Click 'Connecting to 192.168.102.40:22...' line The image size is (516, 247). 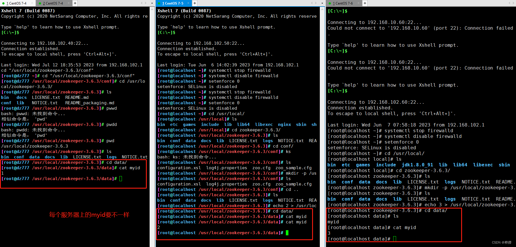[45, 43]
